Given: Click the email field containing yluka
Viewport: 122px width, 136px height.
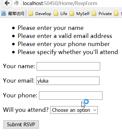Looking at the screenshot, I should pos(68,81).
